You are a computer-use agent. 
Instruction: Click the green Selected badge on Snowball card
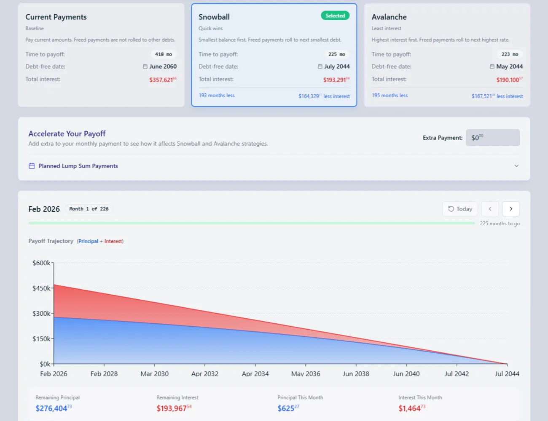pos(335,15)
